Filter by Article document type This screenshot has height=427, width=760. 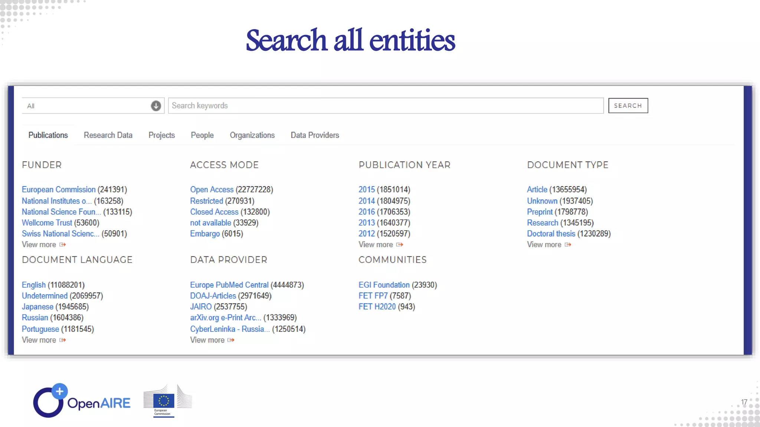coord(537,189)
